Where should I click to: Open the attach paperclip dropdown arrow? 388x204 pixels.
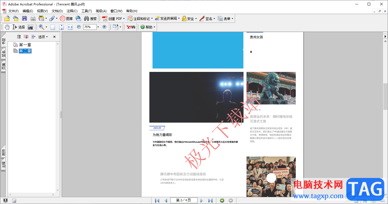pyautogui.click(x=57, y=19)
